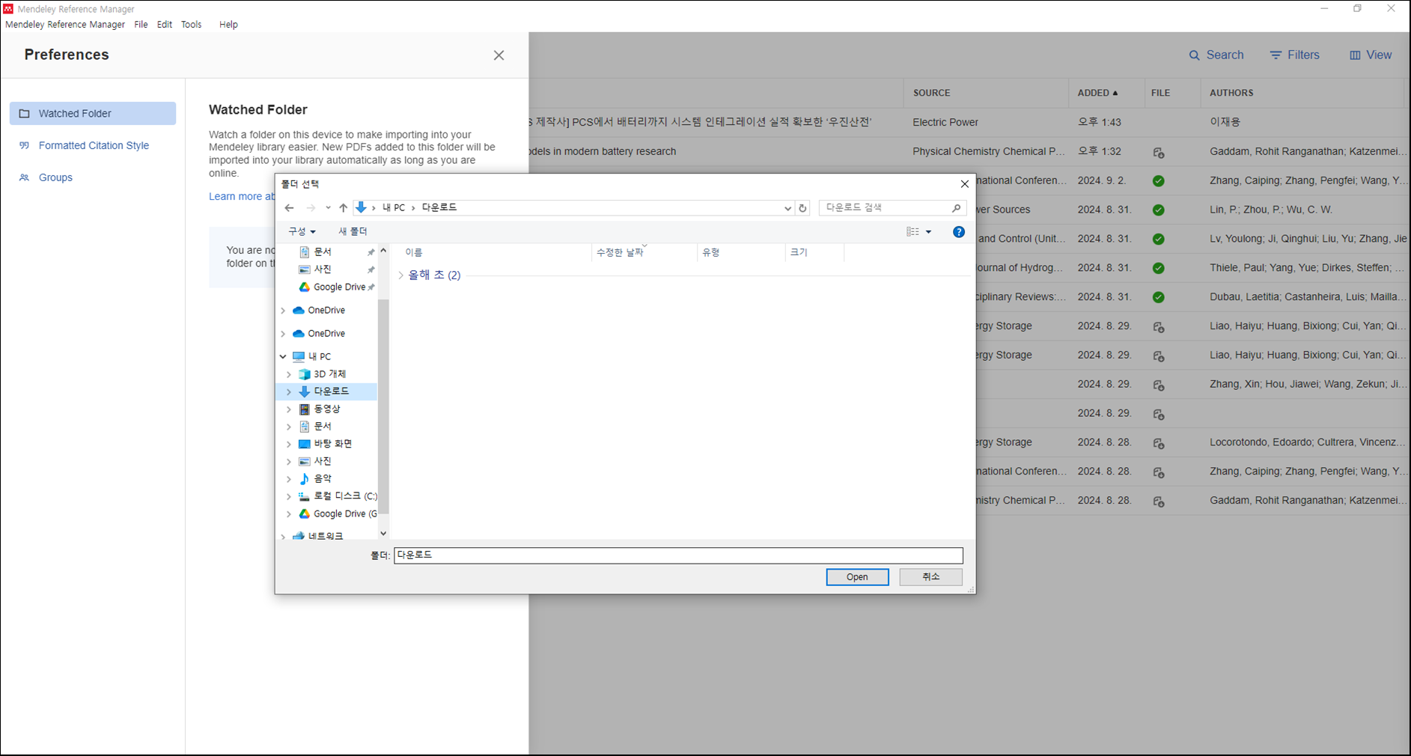The width and height of the screenshot is (1411, 756).
Task: Expand the 다운로드 tree node
Action: [x=289, y=392]
